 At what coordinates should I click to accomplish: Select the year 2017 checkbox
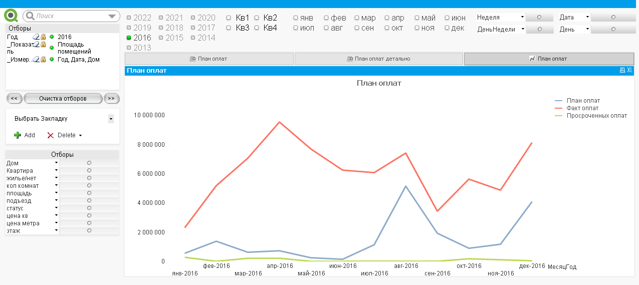pyautogui.click(x=193, y=28)
